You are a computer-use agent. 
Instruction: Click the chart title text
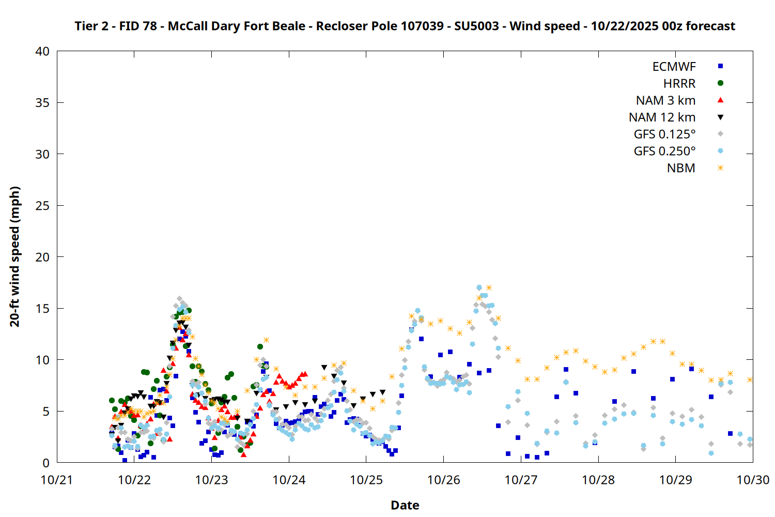[405, 26]
